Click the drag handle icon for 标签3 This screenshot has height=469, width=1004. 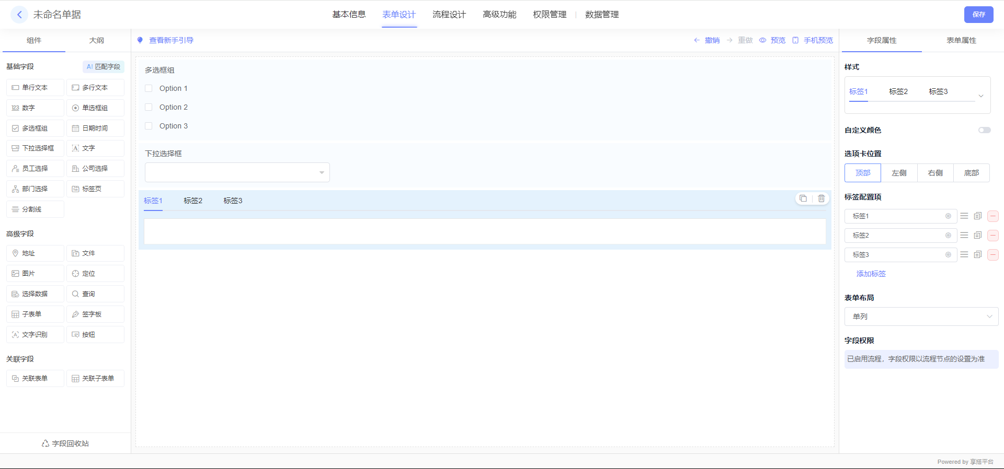pyautogui.click(x=964, y=255)
